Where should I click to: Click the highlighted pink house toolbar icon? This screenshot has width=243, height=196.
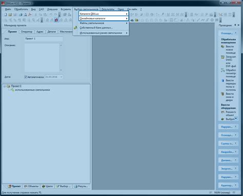(56, 20)
